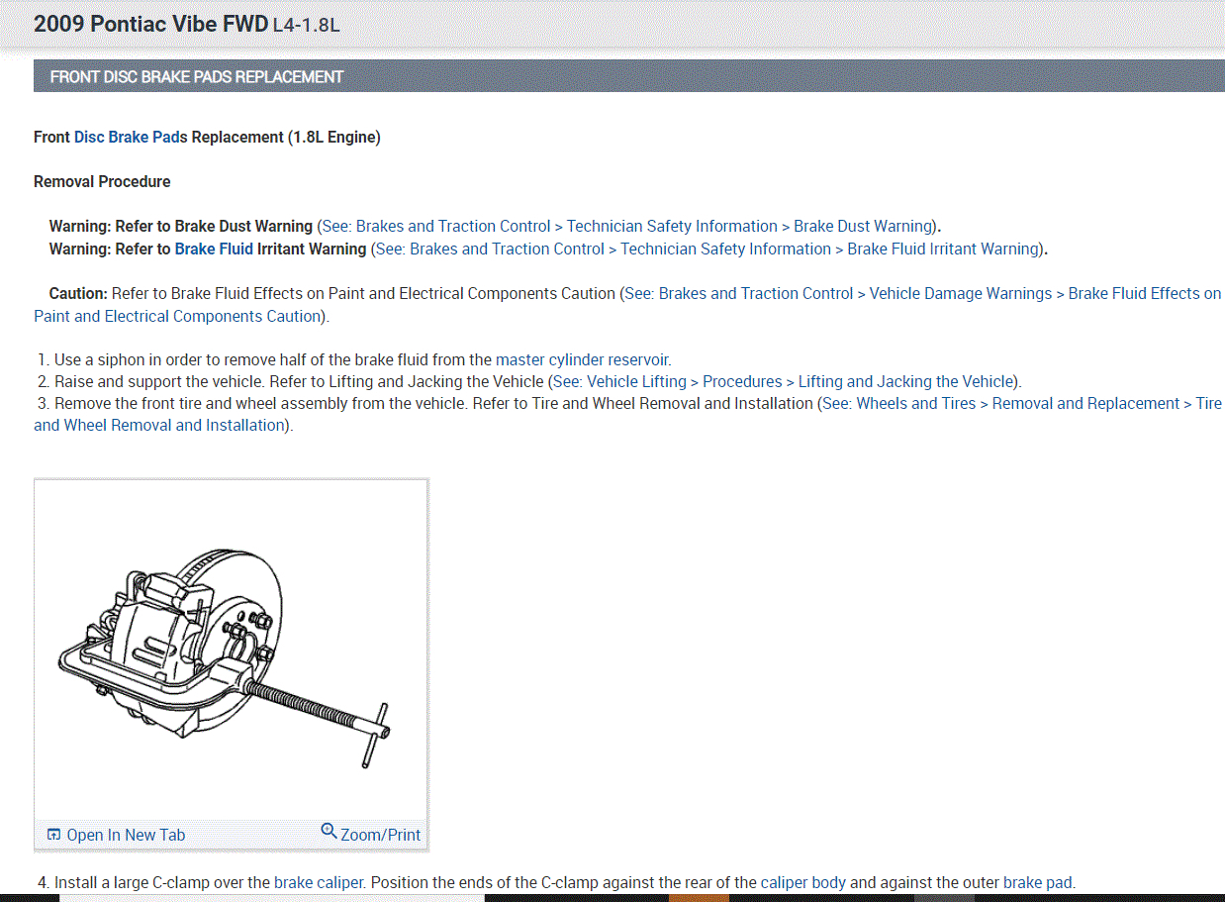This screenshot has height=902, width=1225.
Task: Follow the Lifting and Jacking the Vehicle link
Action: (x=785, y=381)
